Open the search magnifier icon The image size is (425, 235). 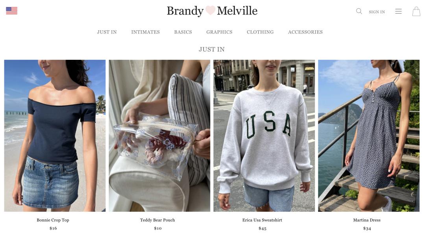[x=359, y=11]
